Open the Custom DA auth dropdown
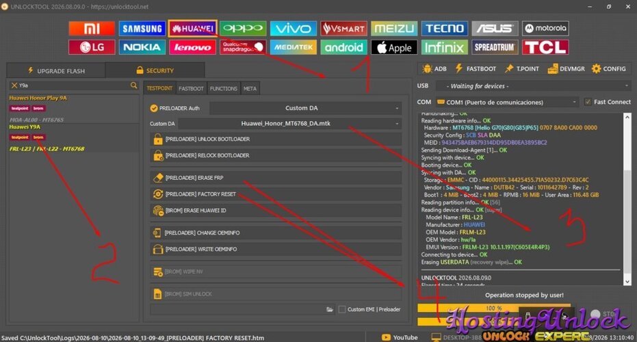The image size is (637, 342). [305, 108]
